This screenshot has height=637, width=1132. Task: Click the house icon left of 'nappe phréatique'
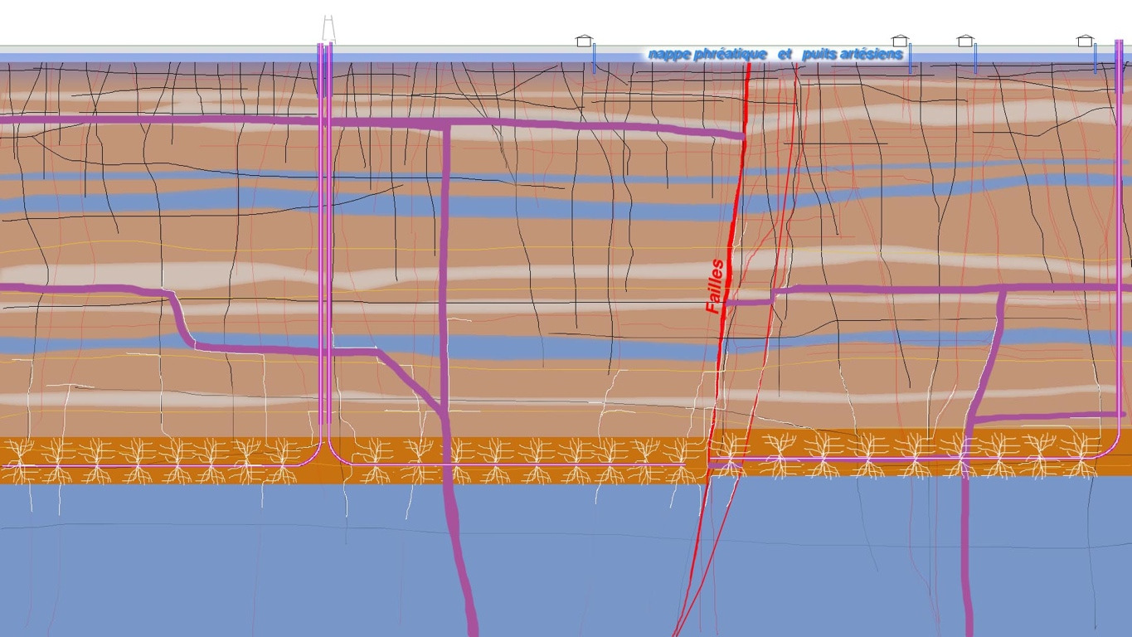584,40
